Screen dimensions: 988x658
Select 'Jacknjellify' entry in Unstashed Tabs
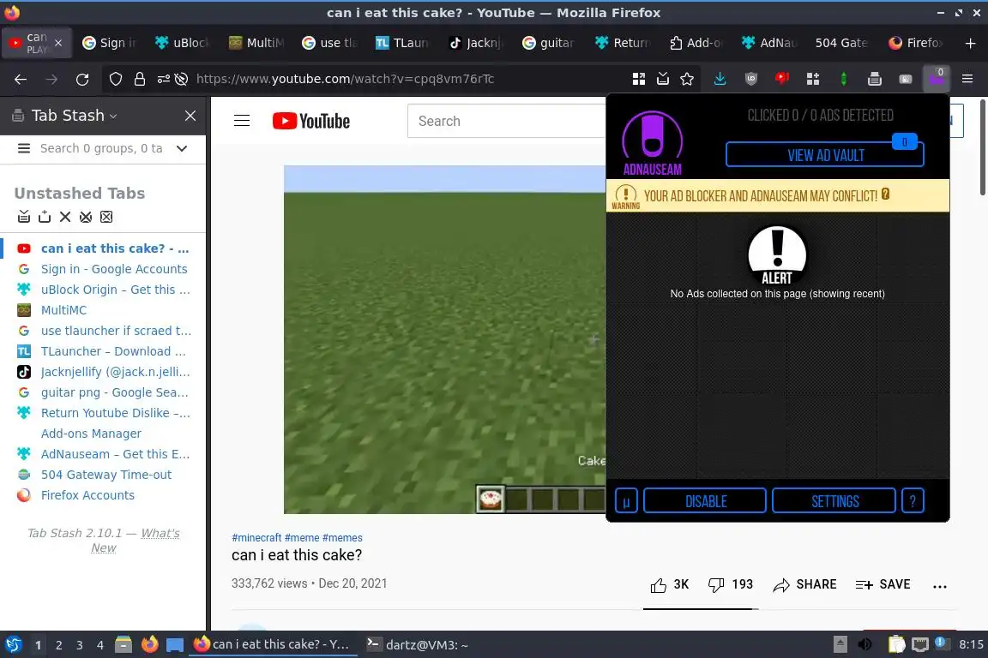pos(115,372)
